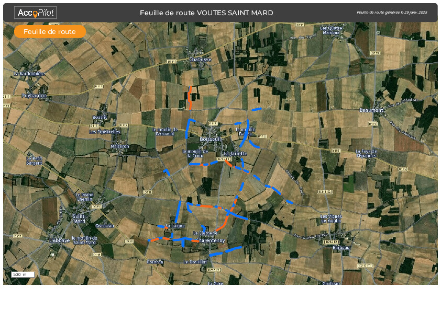Click the Grasseau label

(105, 226)
